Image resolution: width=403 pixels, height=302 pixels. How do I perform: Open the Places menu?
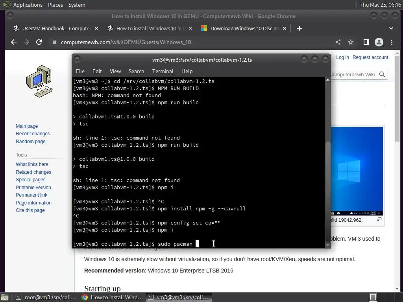pos(55,5)
